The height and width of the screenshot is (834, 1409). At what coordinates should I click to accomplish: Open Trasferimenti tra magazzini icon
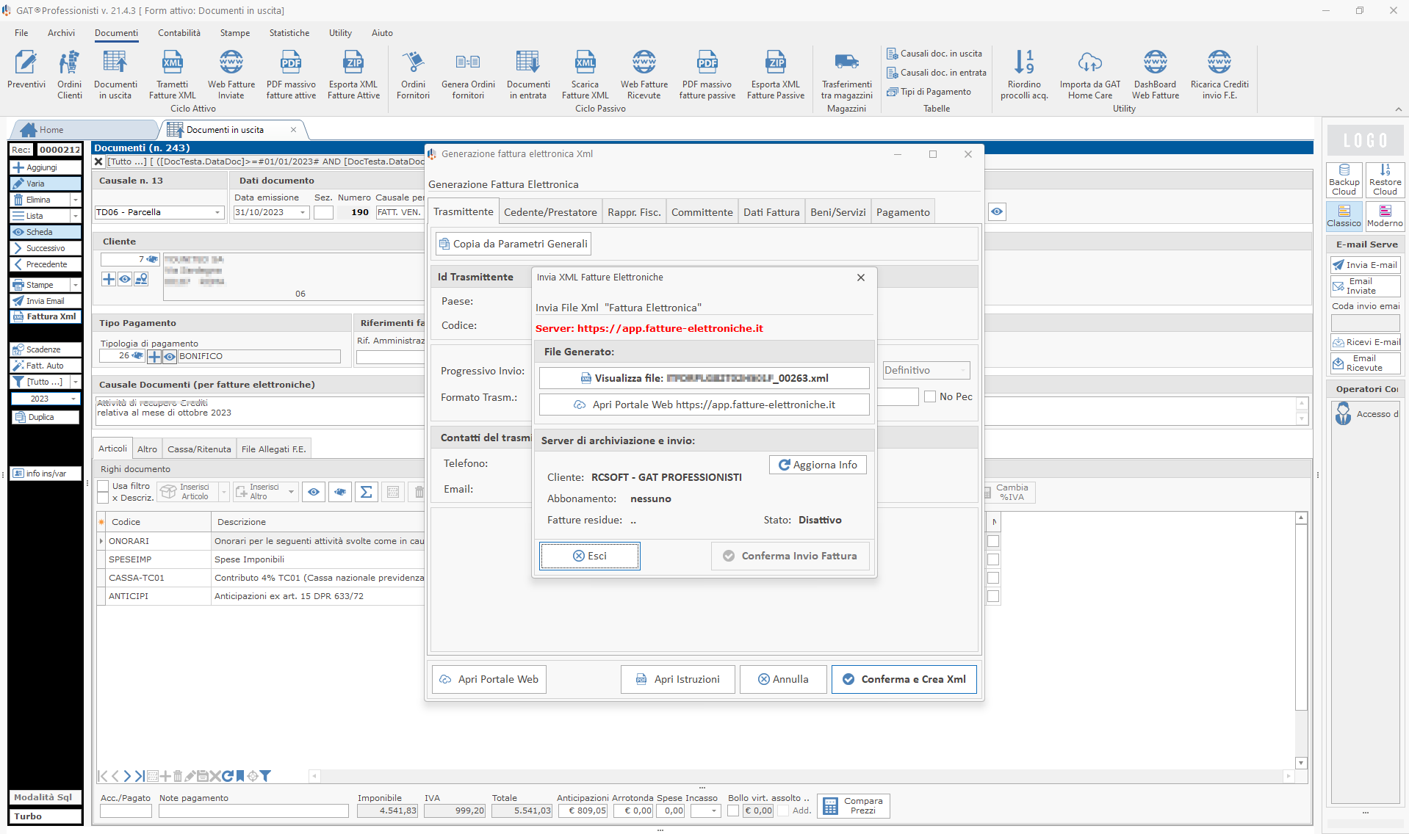[x=847, y=75]
